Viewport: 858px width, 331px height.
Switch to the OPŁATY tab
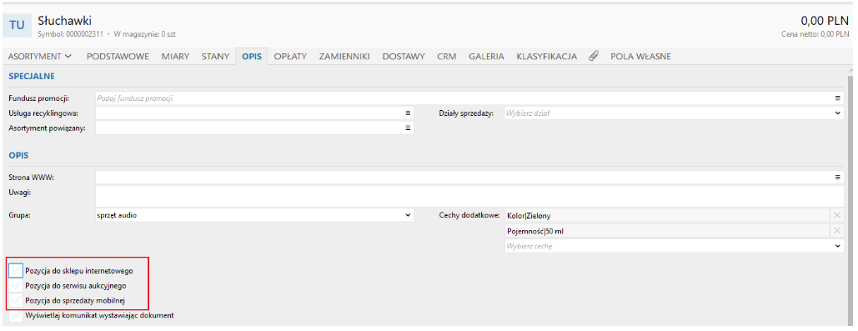click(290, 56)
